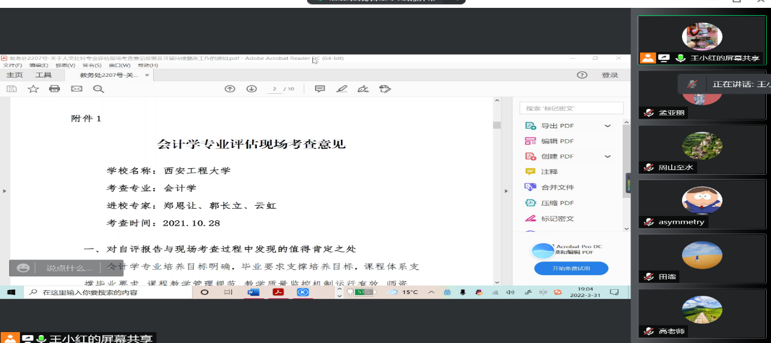Expand the 创建 PDF options chevron

[607, 156]
